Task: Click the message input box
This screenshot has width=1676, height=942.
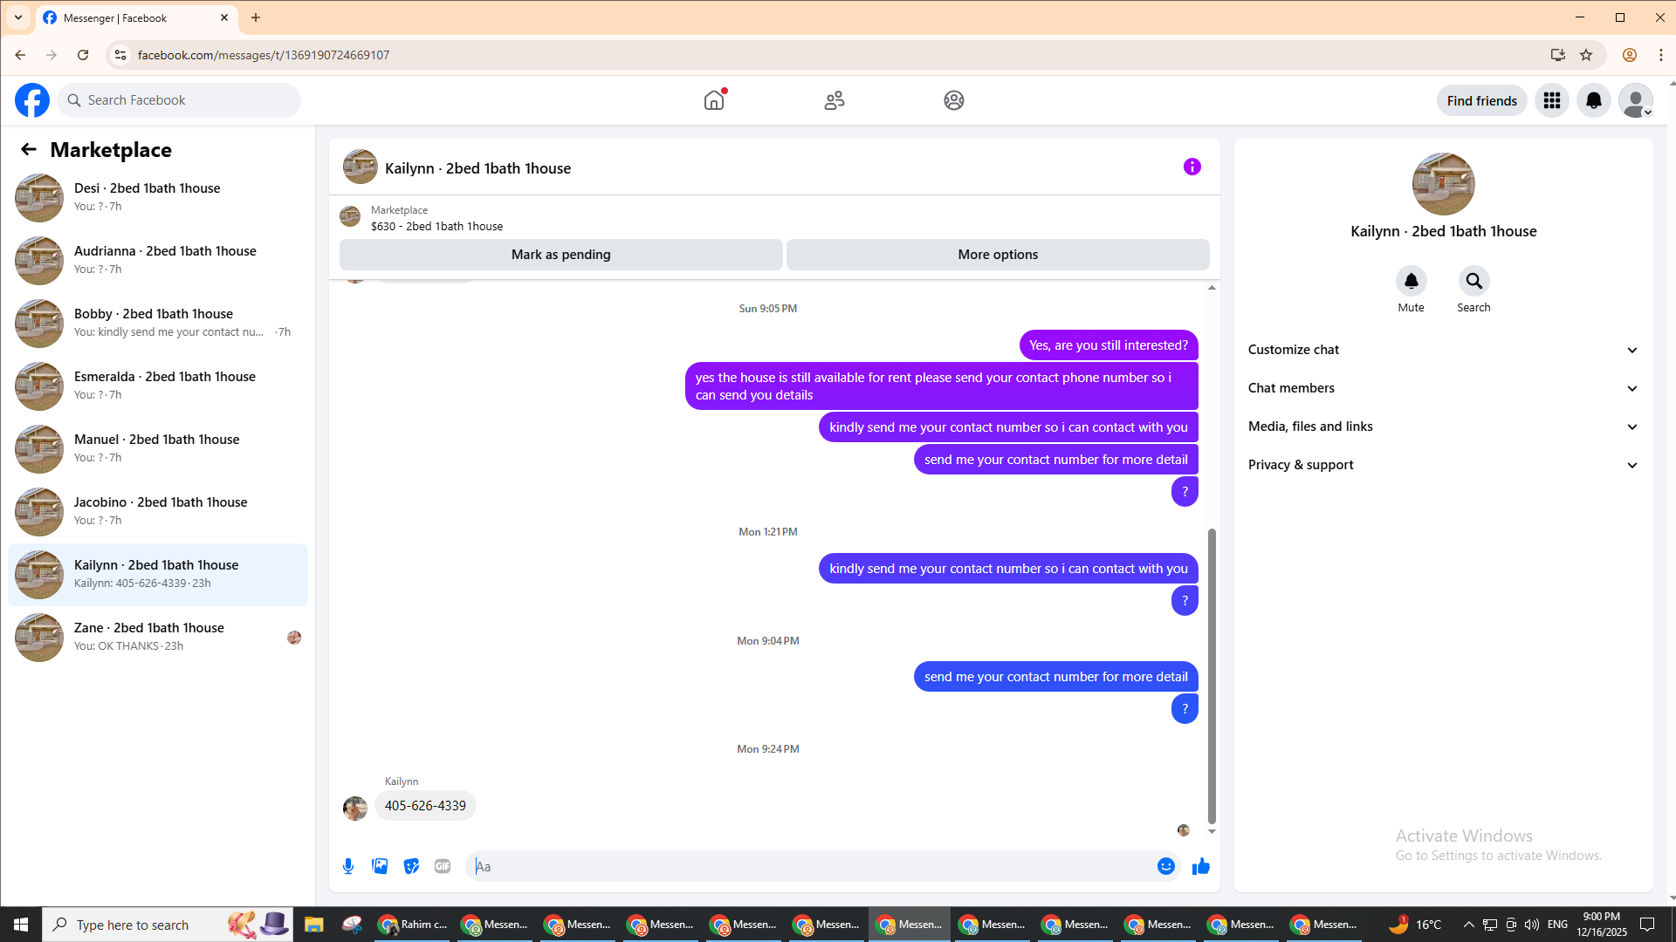Action: [812, 866]
